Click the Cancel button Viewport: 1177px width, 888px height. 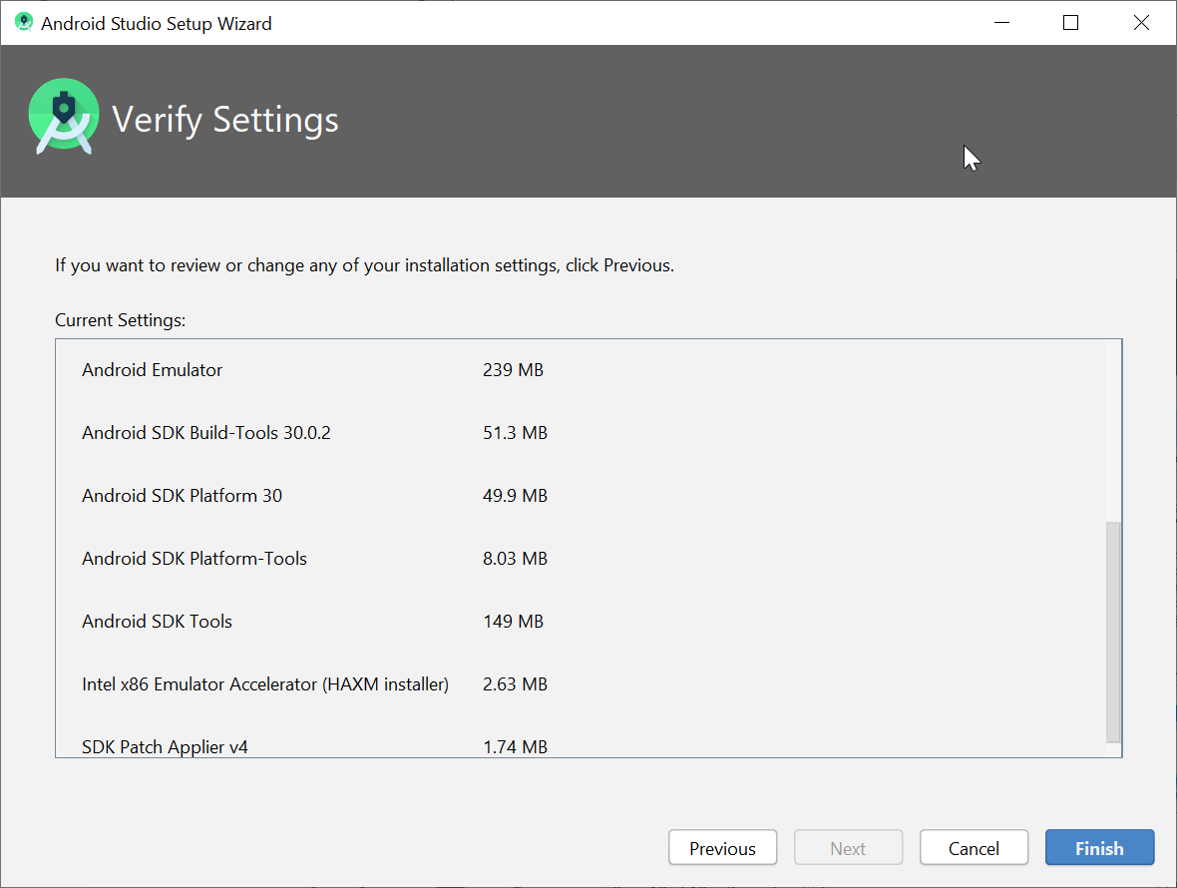(974, 847)
